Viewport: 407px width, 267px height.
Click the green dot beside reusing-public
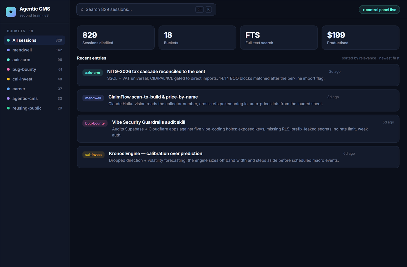8,108
